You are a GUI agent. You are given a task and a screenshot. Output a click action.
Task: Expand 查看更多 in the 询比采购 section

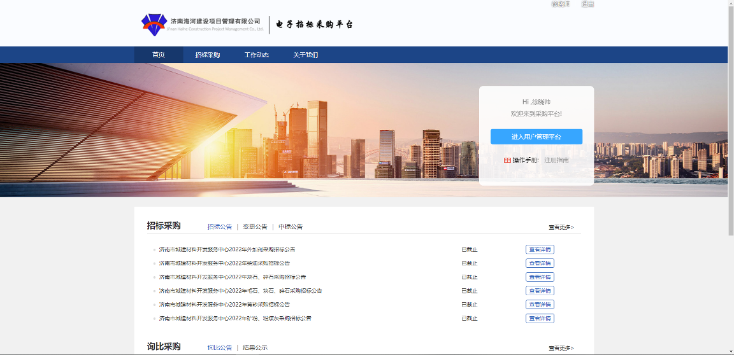561,348
